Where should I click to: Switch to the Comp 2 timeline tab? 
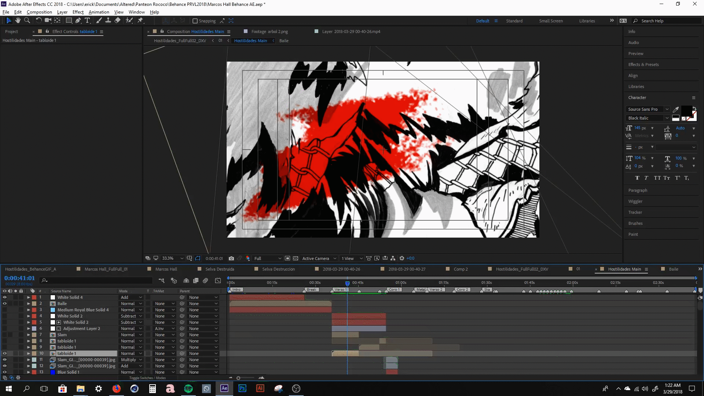[461, 269]
